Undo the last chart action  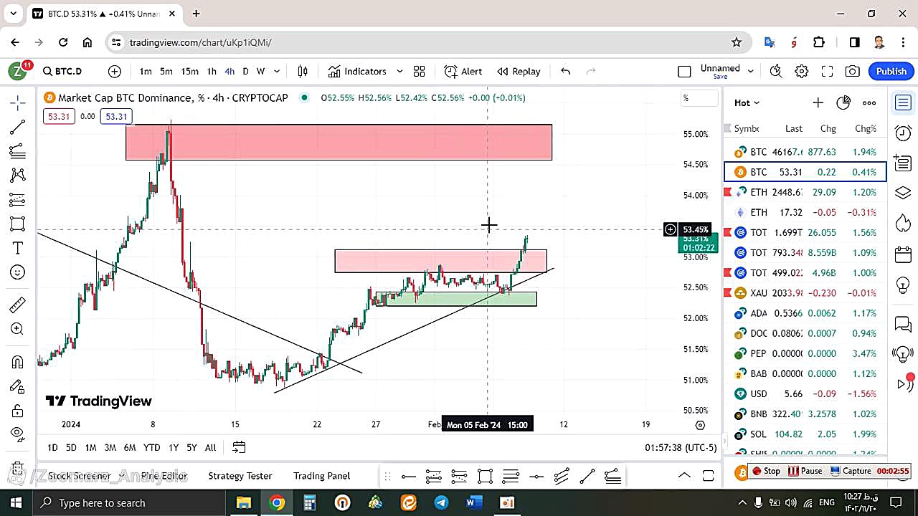pos(565,71)
